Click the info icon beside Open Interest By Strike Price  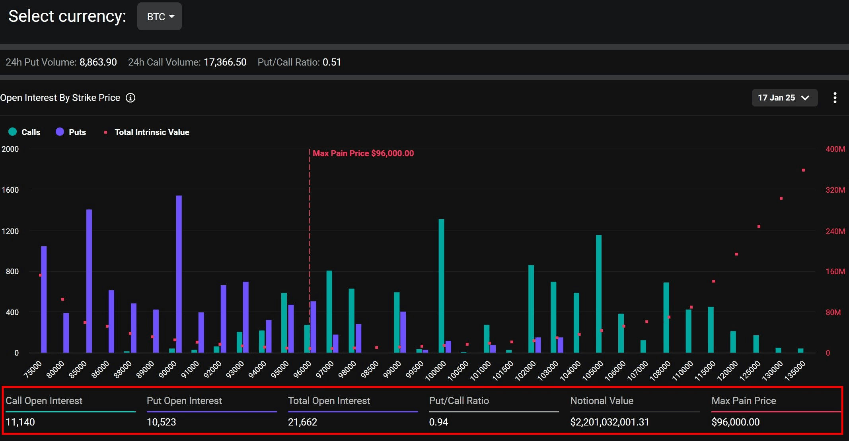[x=130, y=98]
